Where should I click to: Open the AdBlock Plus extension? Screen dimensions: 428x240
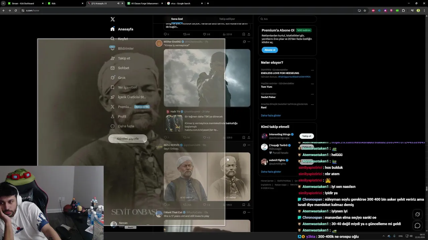pyautogui.click(x=373, y=10)
